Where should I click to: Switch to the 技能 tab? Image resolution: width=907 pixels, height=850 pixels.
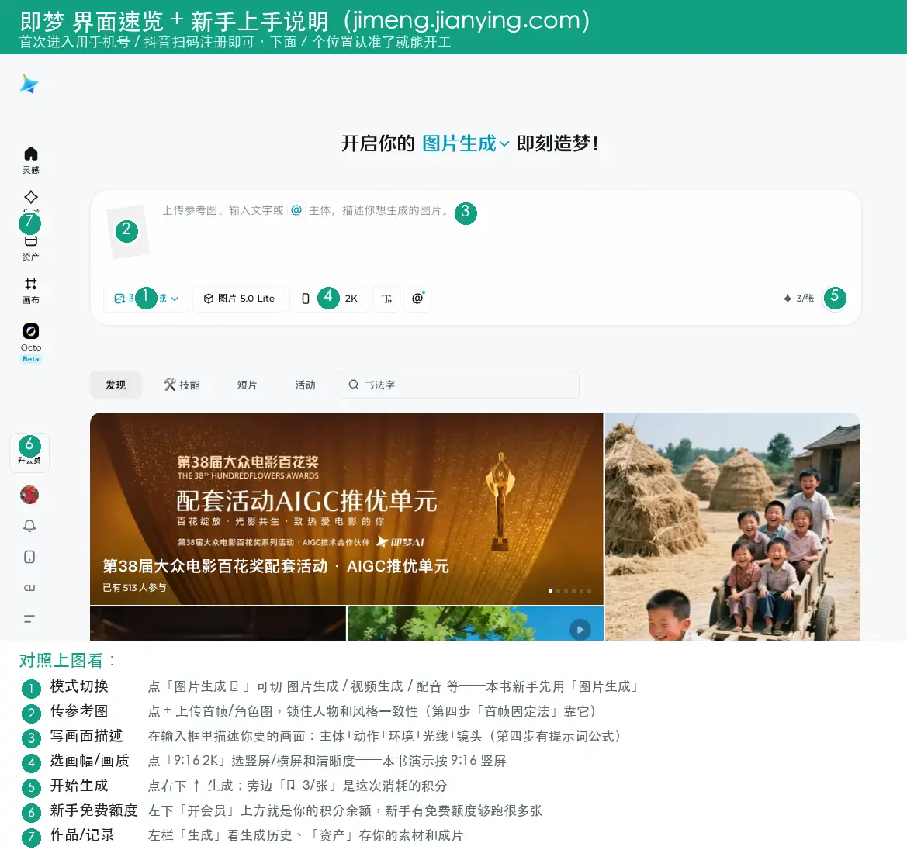pos(182,385)
